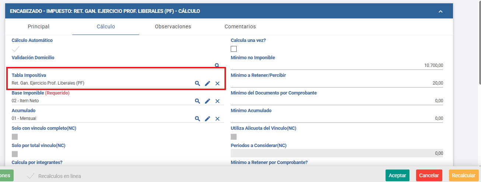
Task: Edit Acumulado with pencil icon
Action: pyautogui.click(x=208, y=118)
